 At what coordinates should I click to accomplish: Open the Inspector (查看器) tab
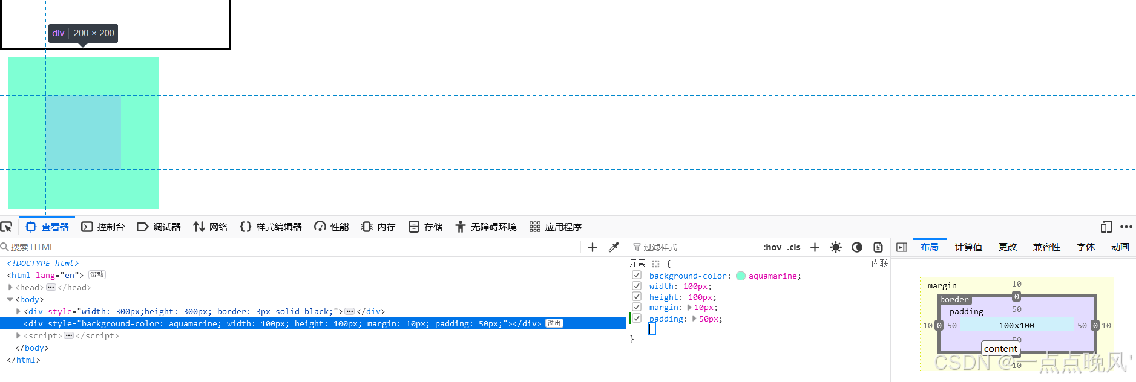tap(47, 227)
